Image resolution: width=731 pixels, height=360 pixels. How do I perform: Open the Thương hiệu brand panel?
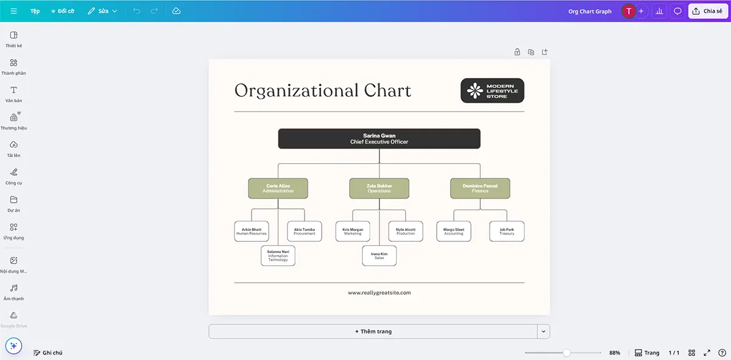click(14, 122)
